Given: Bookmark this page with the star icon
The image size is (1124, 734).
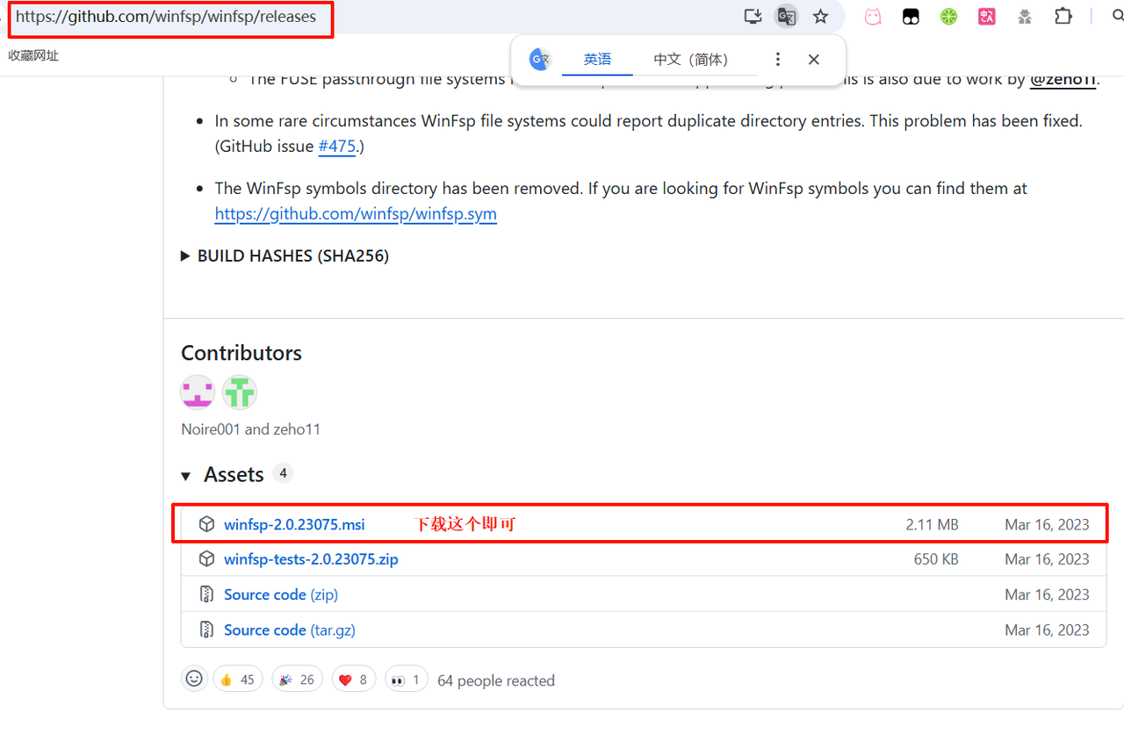Looking at the screenshot, I should click(x=820, y=16).
